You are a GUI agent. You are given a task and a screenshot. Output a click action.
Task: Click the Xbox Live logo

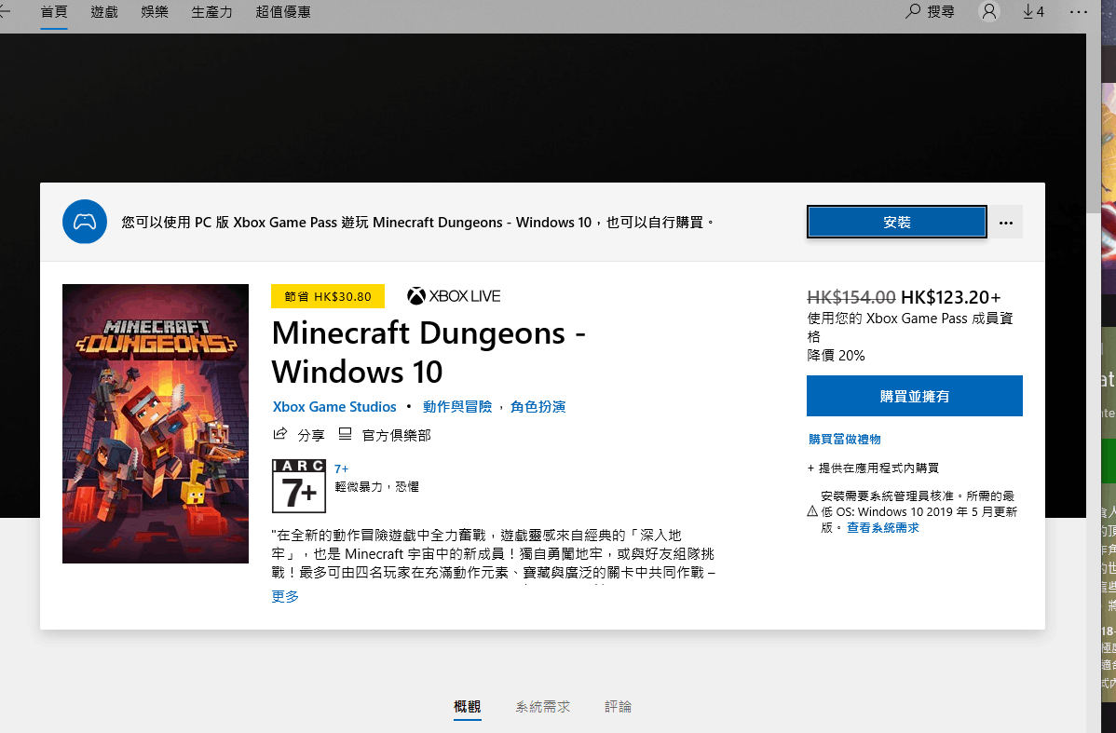click(x=454, y=296)
